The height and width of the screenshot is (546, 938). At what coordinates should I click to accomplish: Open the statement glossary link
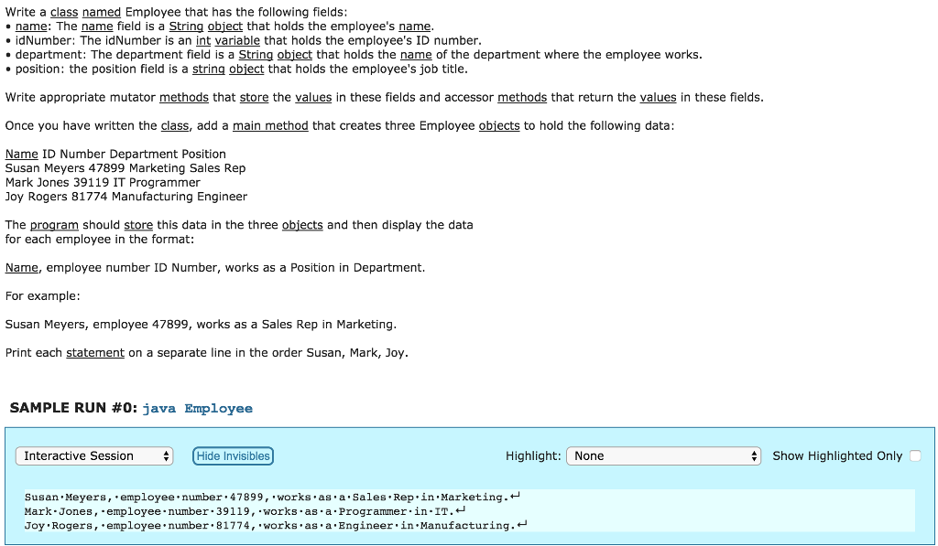(96, 352)
